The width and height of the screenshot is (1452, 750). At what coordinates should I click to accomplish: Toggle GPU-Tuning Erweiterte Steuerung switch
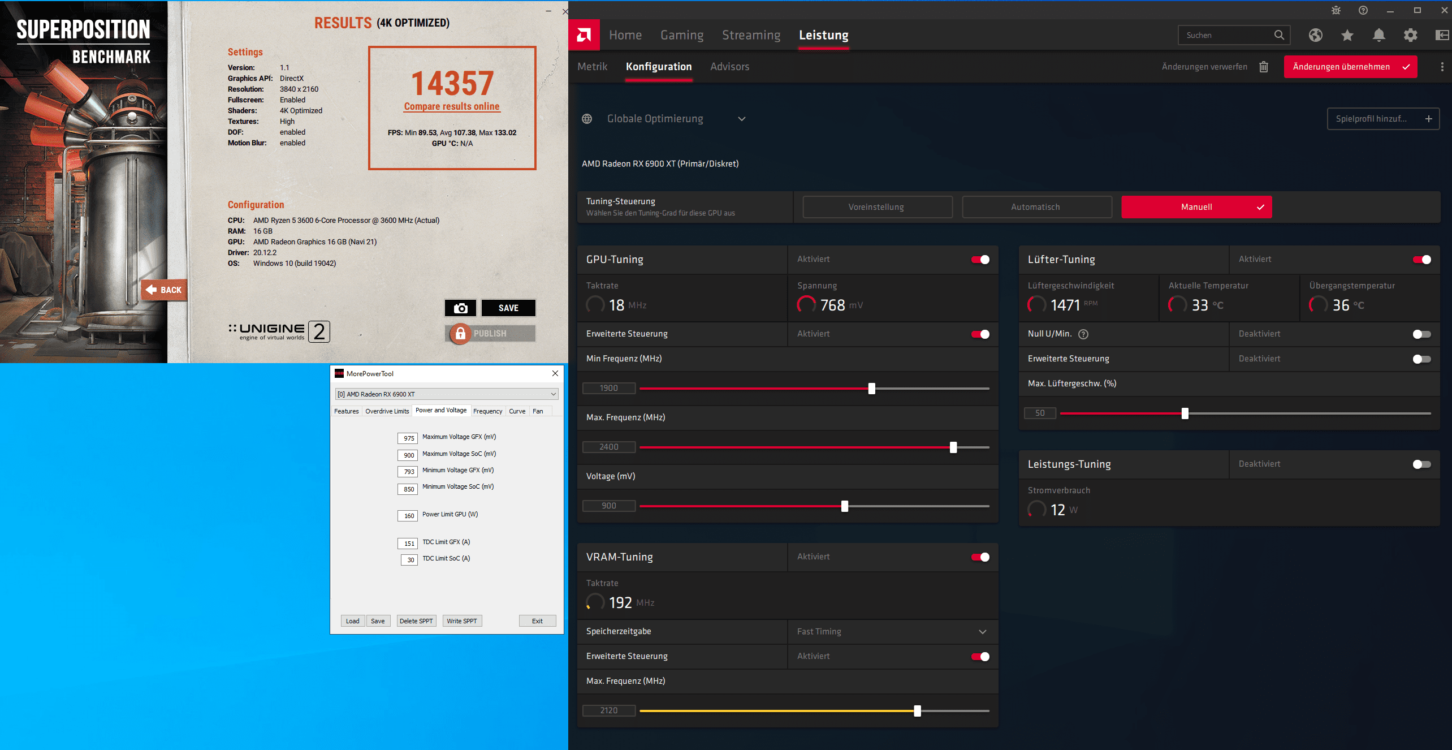click(x=980, y=334)
